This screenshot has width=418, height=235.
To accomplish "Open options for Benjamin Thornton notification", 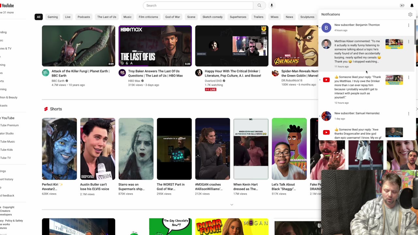I will pyautogui.click(x=409, y=25).
